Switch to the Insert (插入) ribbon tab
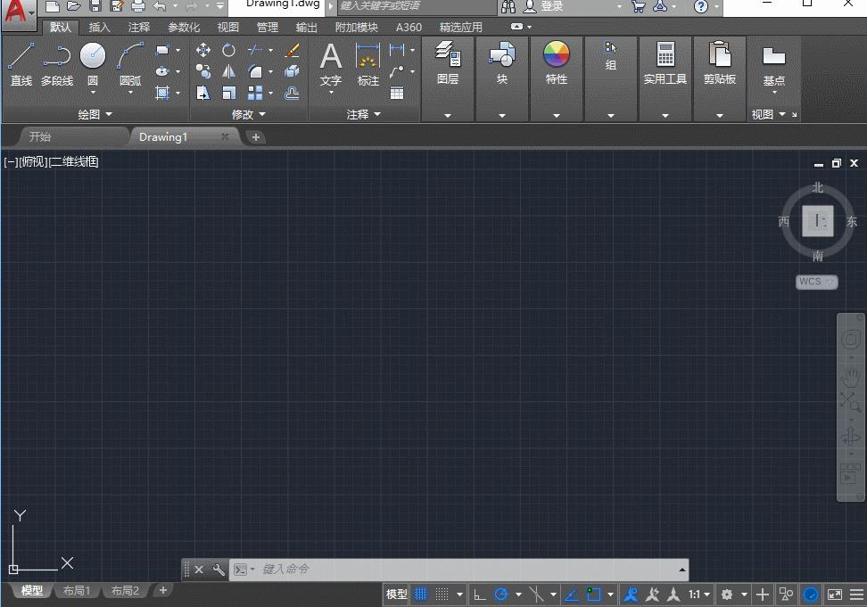Screen dimensions: 867x607 click(x=100, y=28)
